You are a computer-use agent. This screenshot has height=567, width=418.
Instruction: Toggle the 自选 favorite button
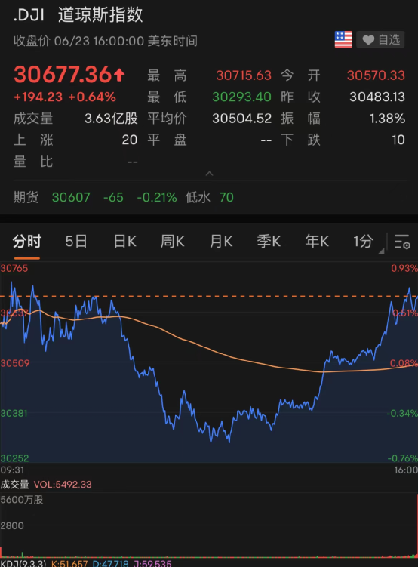(x=380, y=39)
